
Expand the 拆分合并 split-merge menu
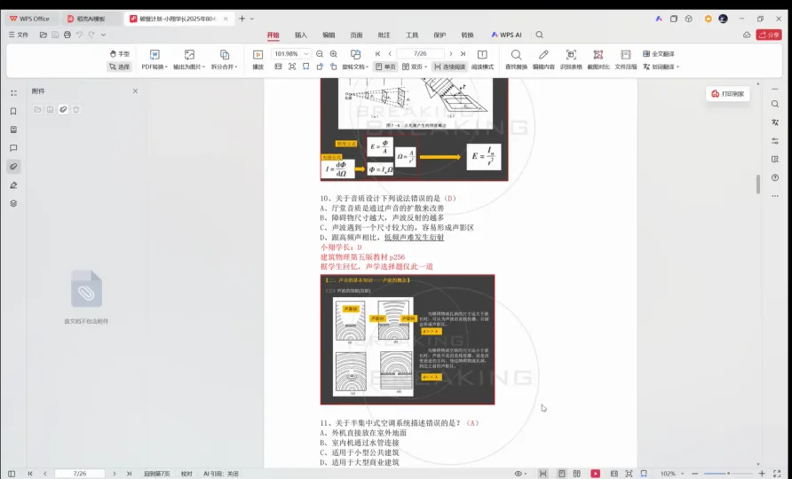coord(225,59)
